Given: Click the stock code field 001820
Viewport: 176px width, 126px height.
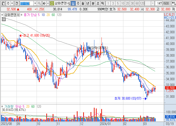Looking at the screenshot, I should click(x=26, y=4).
